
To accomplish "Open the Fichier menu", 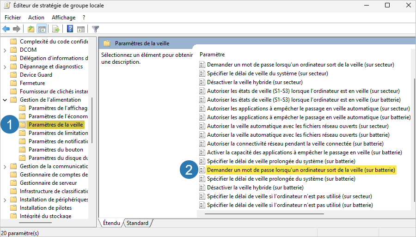I will [x=13, y=18].
